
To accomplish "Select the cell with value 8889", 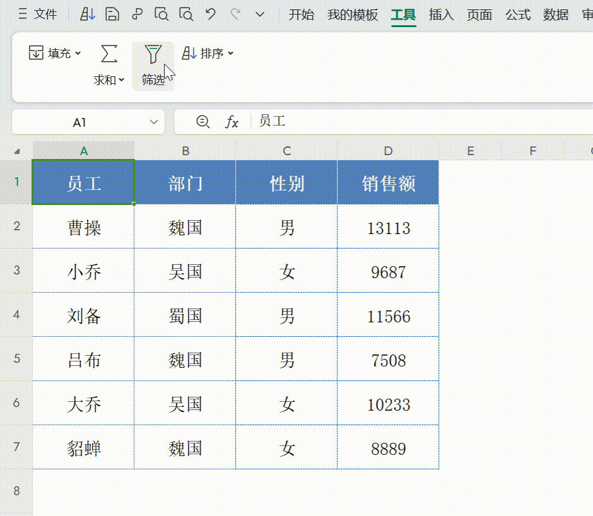I will pos(388,447).
